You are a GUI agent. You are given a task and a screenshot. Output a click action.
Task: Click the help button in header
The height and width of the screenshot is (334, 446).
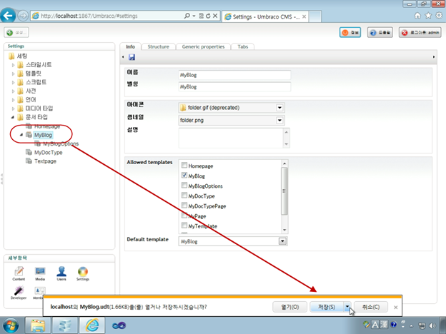point(380,33)
